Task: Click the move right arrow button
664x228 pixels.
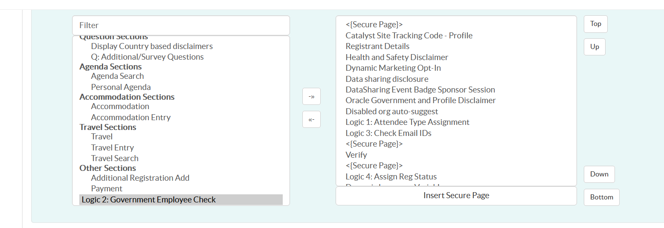Action: [311, 96]
